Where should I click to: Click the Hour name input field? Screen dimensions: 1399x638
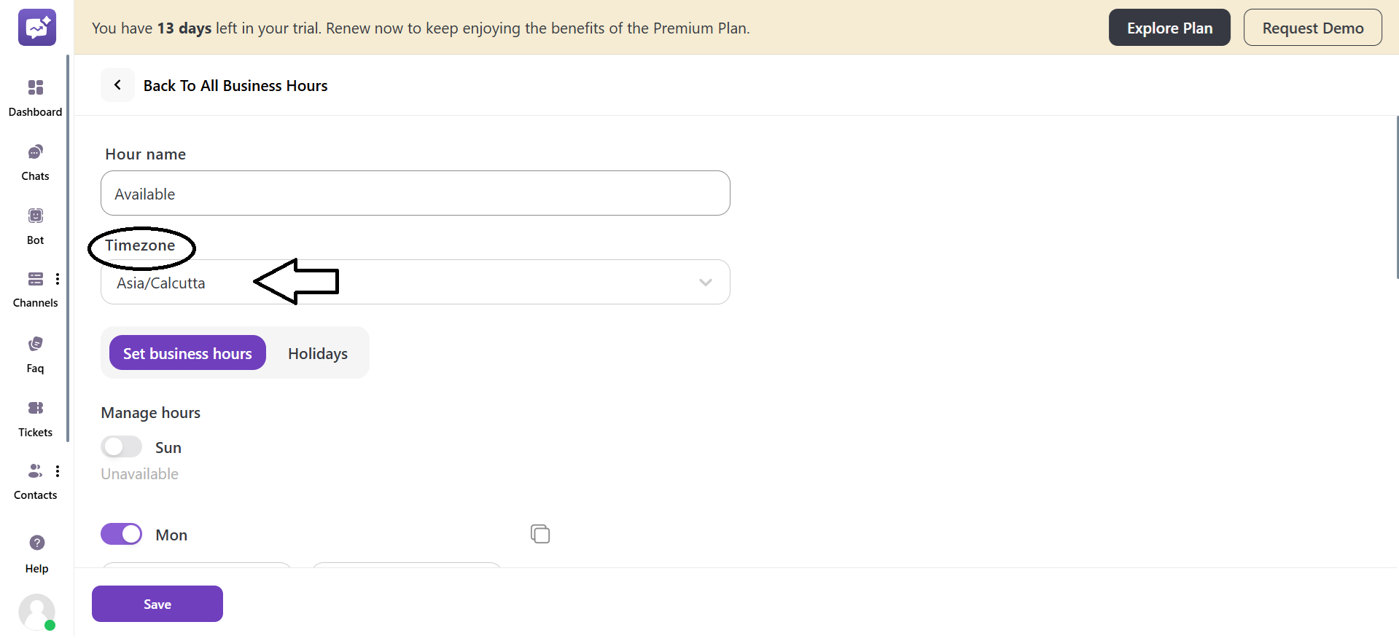point(415,194)
